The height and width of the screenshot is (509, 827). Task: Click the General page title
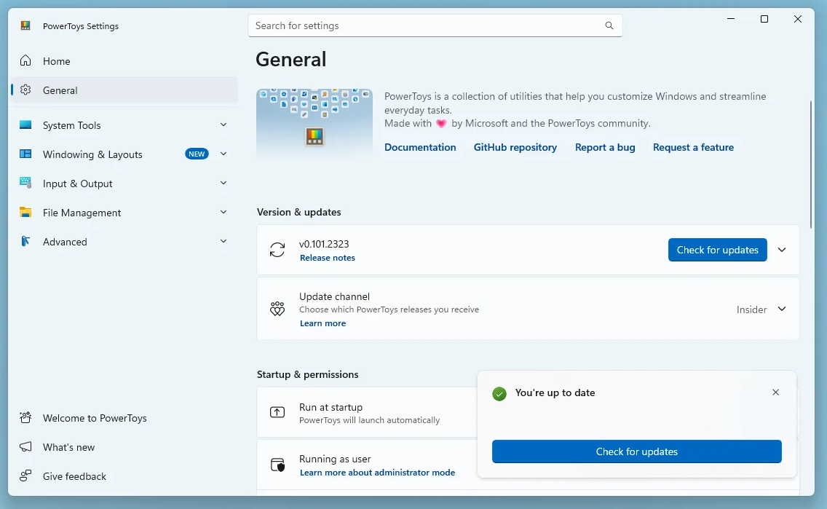291,59
